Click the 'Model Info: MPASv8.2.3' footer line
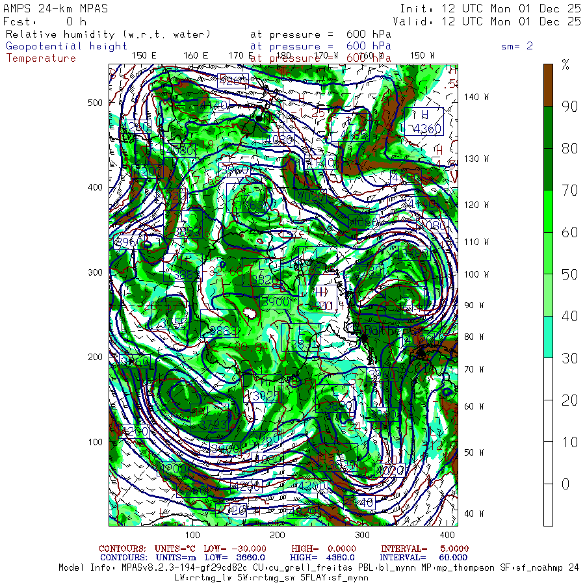Image resolution: width=585 pixels, height=585 pixels. coord(318,568)
